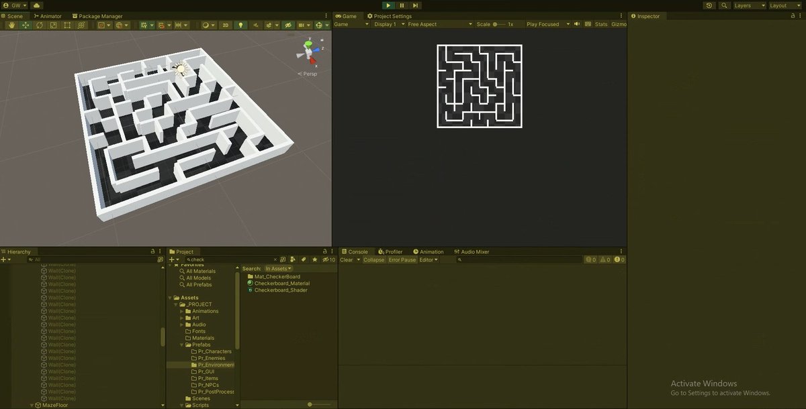Open the tool handle pivot dropdown

[104, 25]
